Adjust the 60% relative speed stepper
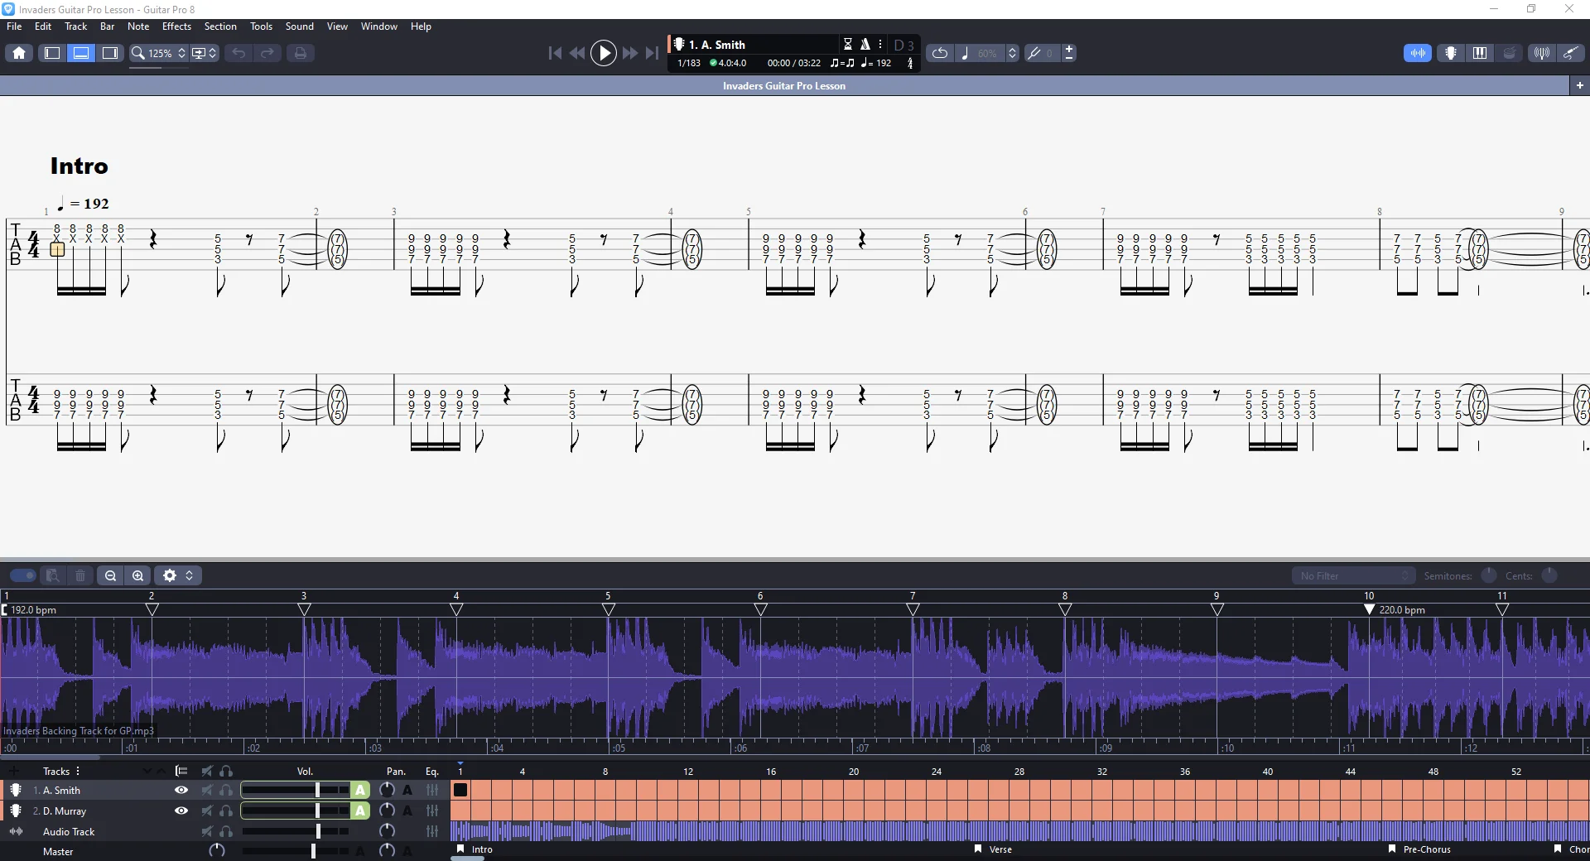Screen dimensions: 1590x861 tap(1012, 53)
